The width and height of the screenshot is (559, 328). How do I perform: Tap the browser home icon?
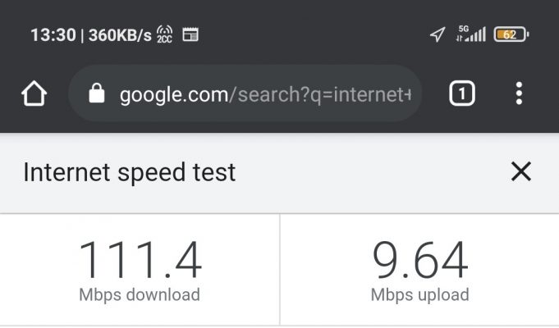[34, 93]
